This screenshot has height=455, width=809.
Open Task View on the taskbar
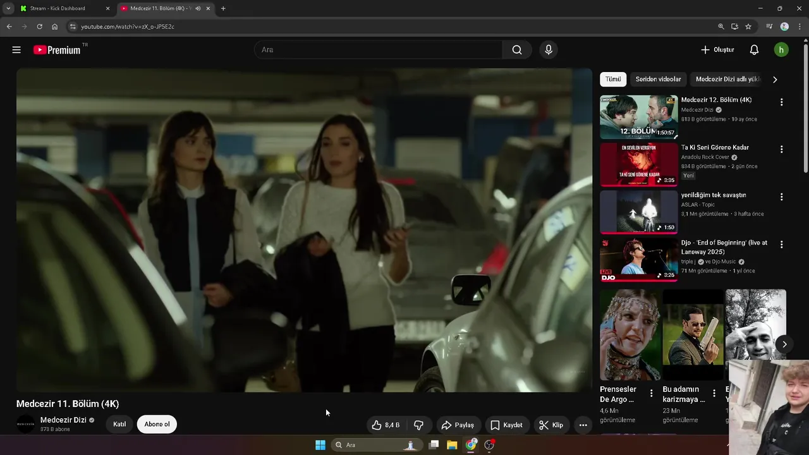(434, 445)
